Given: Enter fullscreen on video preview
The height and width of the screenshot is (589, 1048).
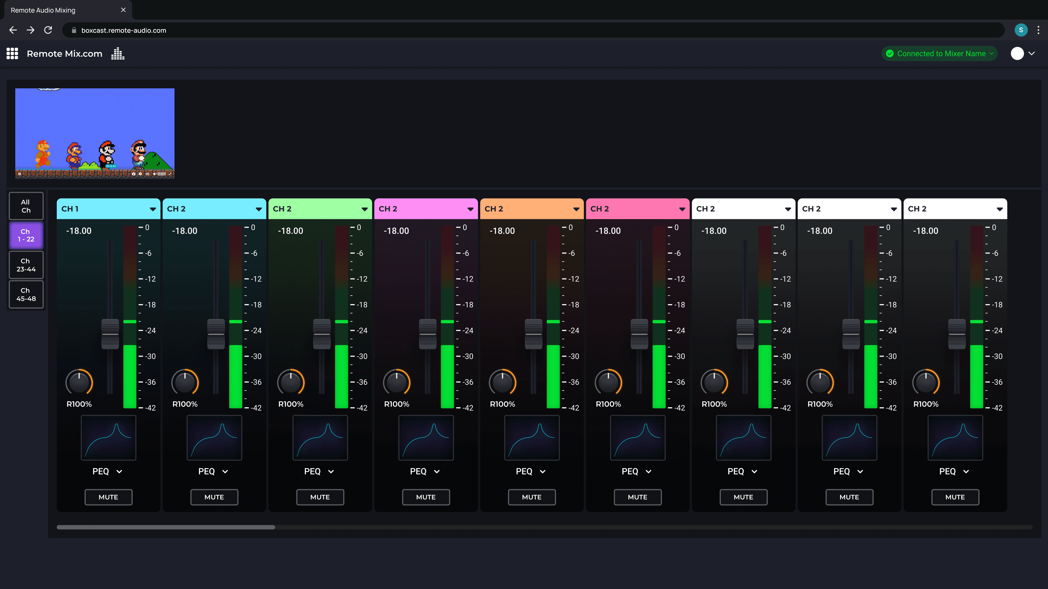Looking at the screenshot, I should [171, 174].
